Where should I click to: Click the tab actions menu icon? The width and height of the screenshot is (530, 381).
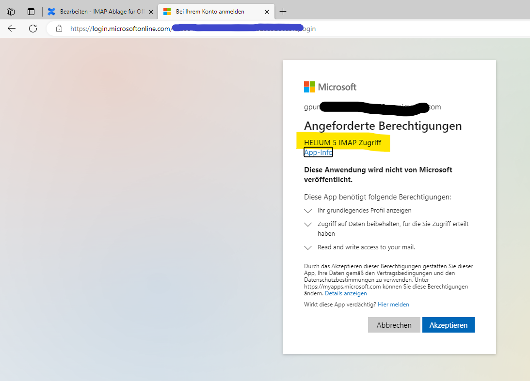[x=31, y=12]
